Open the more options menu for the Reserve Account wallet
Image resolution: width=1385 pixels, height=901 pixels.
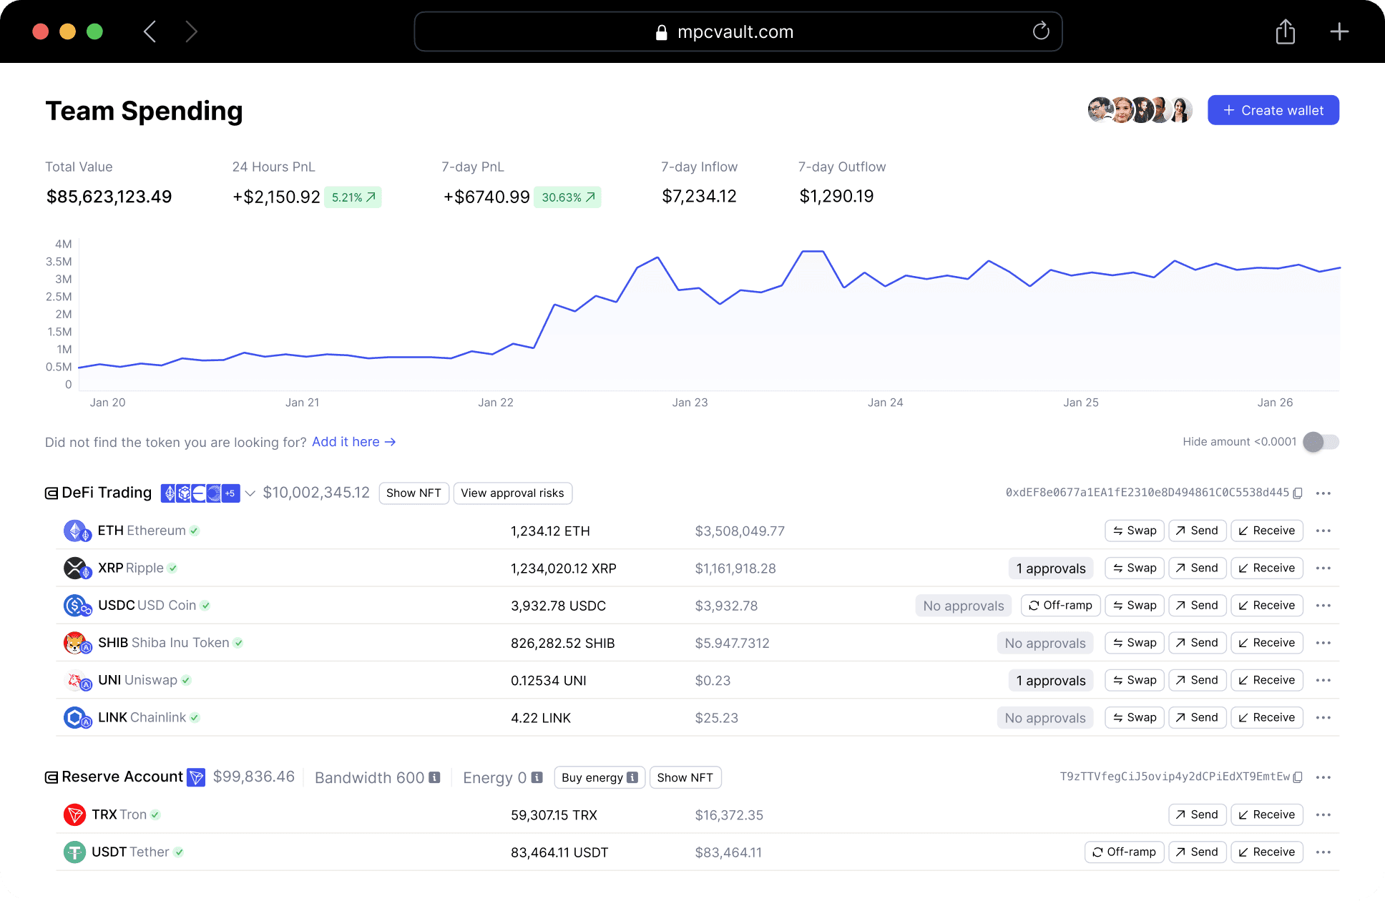pos(1323,777)
